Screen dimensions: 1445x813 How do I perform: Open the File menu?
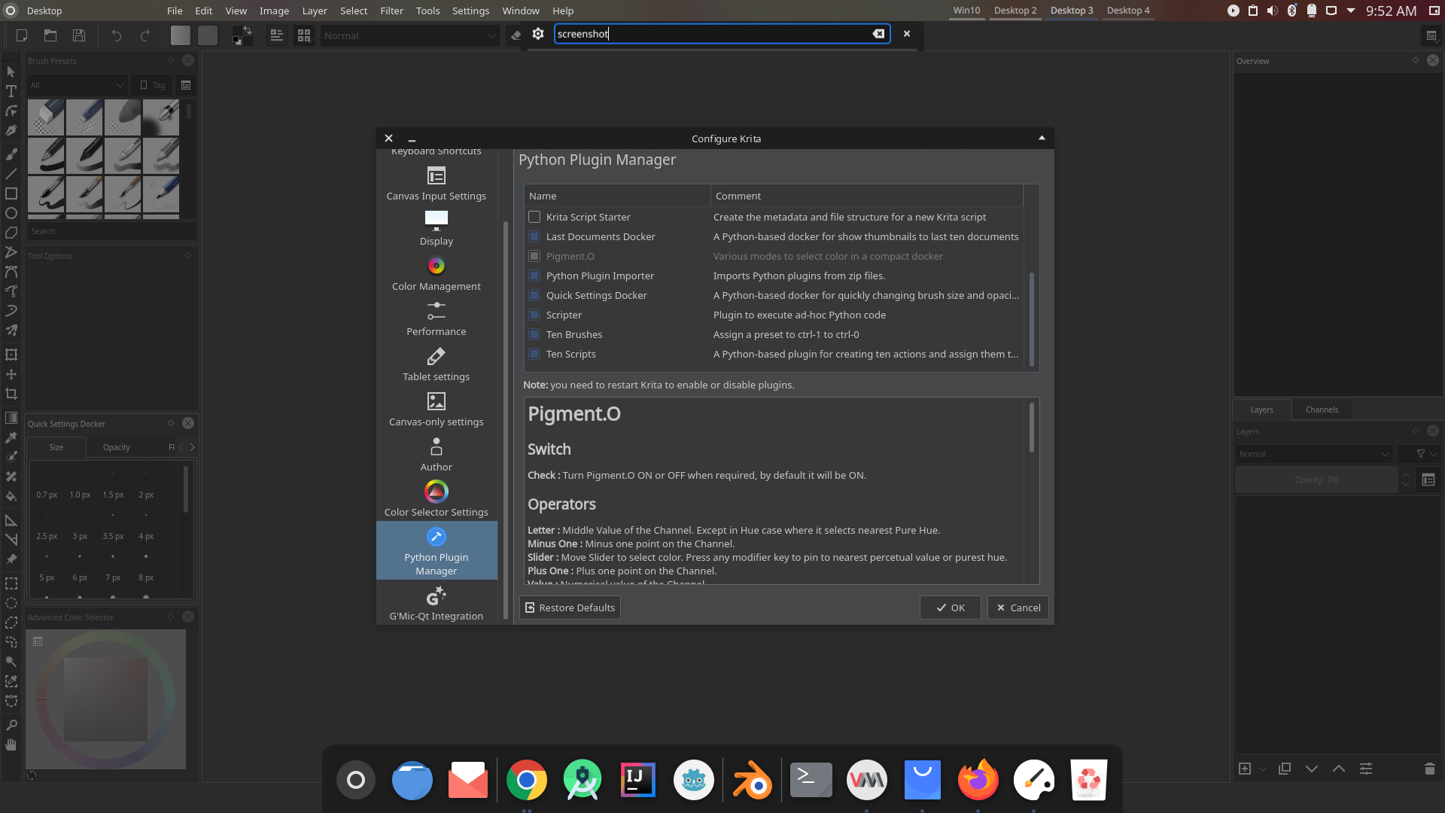[x=175, y=11]
